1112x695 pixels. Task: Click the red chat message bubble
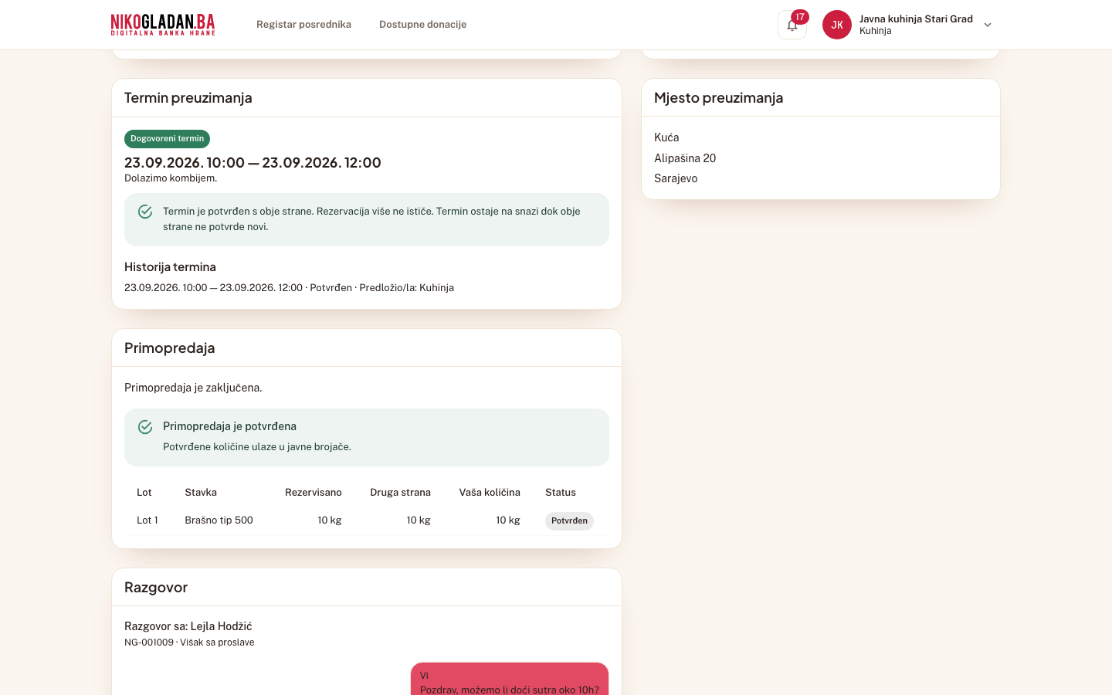(x=510, y=679)
